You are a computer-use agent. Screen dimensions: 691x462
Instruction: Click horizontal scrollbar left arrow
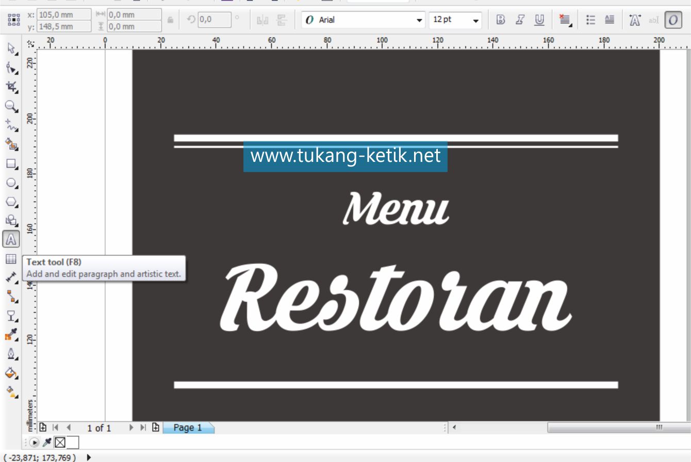tap(454, 427)
